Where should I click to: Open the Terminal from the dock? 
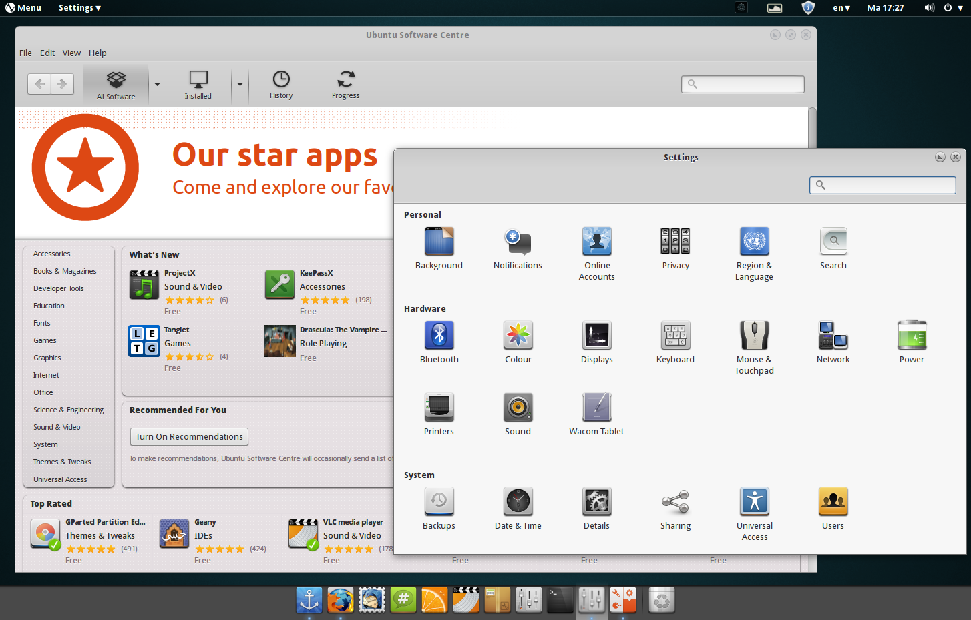click(x=560, y=600)
